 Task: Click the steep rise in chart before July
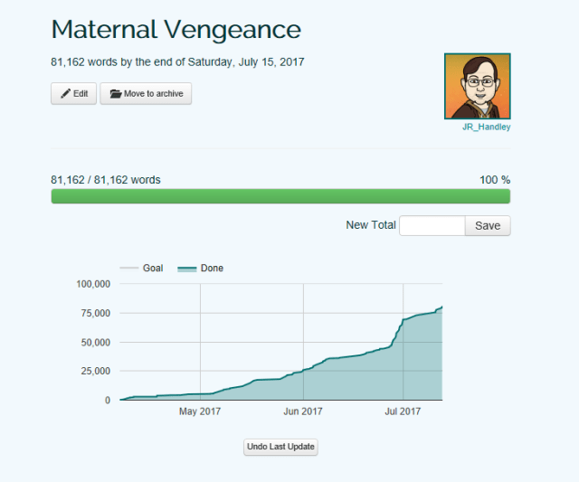click(397, 333)
